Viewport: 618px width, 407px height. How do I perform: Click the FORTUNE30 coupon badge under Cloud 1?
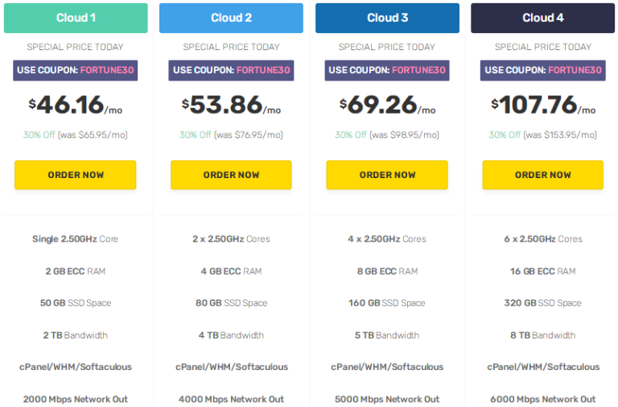click(76, 70)
